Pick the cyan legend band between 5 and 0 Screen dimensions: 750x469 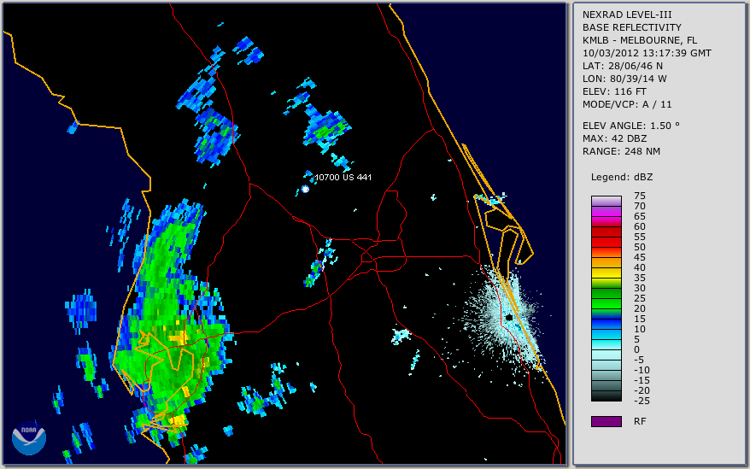click(606, 344)
